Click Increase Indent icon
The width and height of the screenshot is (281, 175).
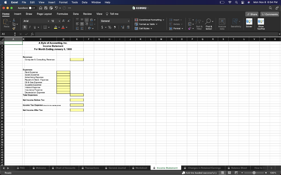[x=82, y=28]
